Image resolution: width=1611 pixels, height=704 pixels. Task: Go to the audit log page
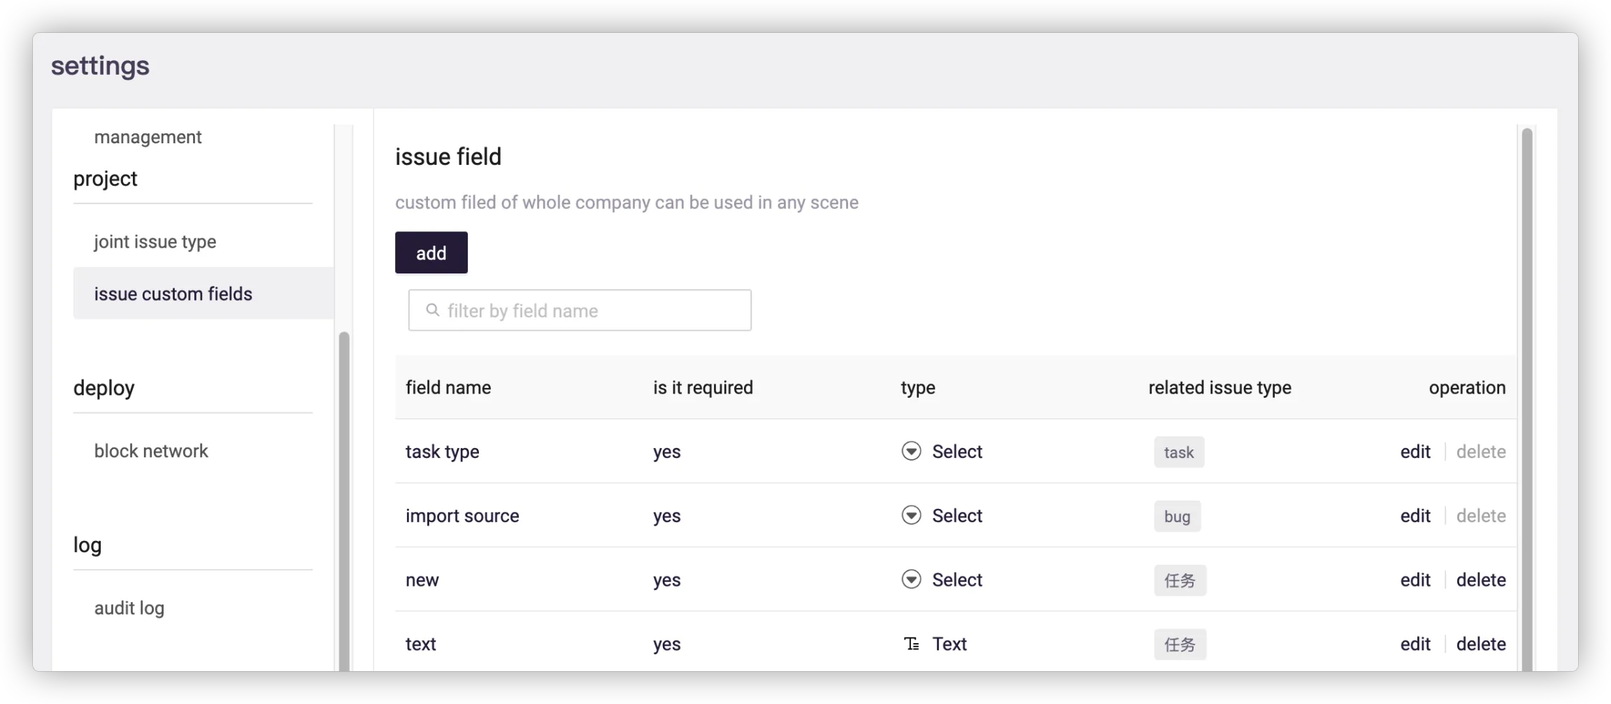tap(129, 608)
